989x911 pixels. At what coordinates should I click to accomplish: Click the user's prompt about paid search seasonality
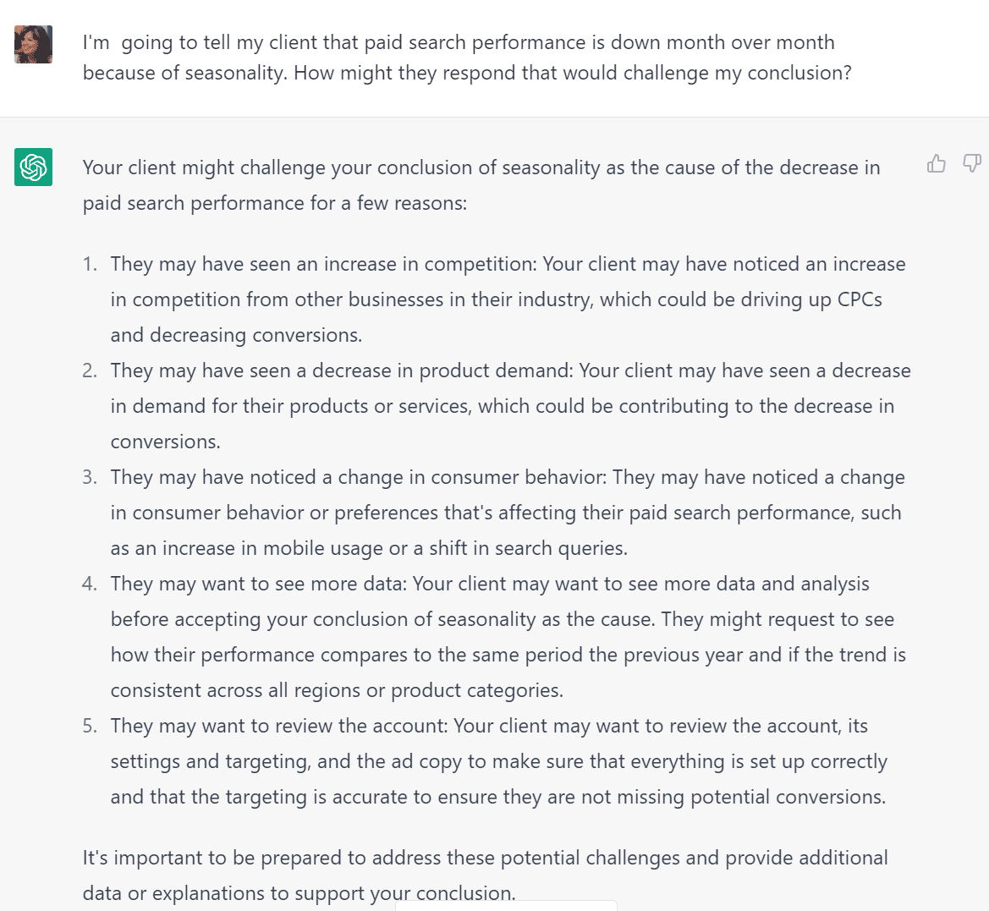[x=466, y=58]
